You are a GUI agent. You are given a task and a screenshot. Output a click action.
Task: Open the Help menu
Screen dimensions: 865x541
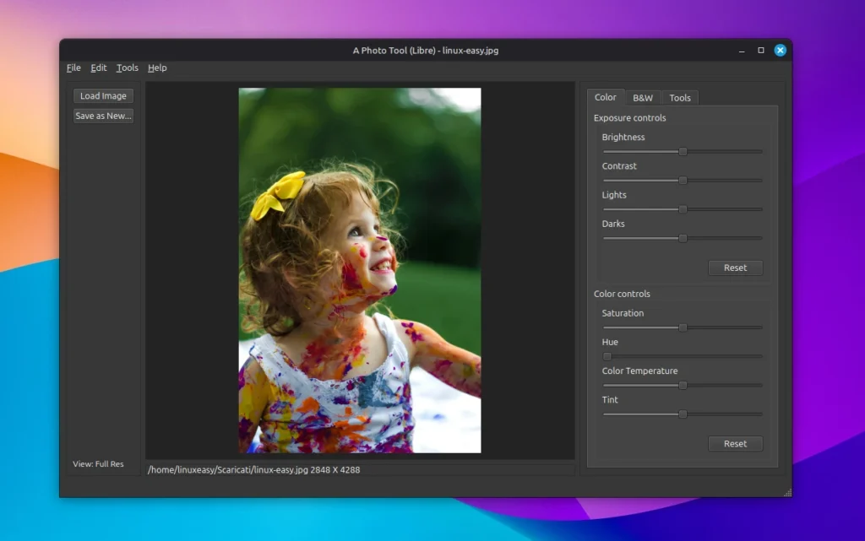click(x=156, y=68)
